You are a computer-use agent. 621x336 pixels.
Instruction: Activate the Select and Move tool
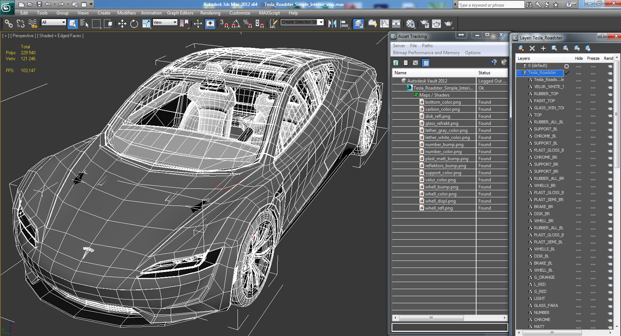[x=122, y=24]
